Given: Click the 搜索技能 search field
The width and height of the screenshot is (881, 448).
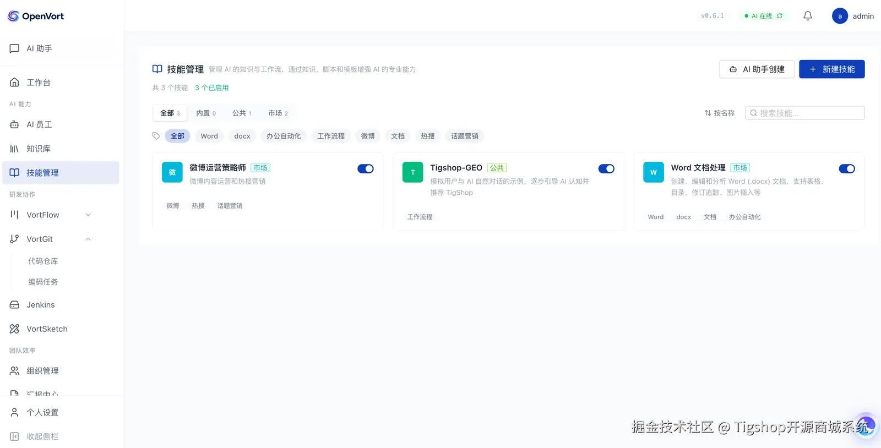Looking at the screenshot, I should pyautogui.click(x=805, y=113).
